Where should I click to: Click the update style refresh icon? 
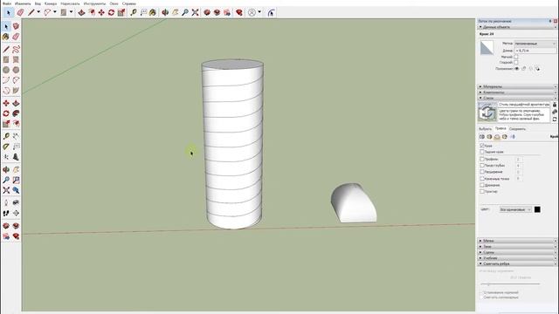coord(555,119)
